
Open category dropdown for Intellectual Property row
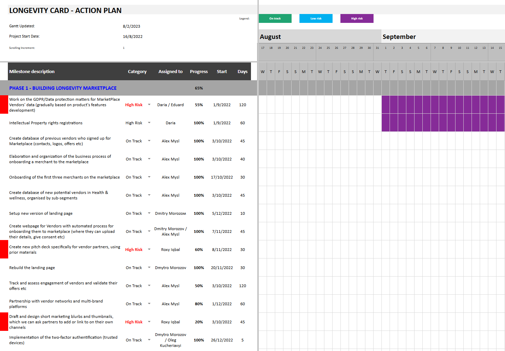(149, 123)
